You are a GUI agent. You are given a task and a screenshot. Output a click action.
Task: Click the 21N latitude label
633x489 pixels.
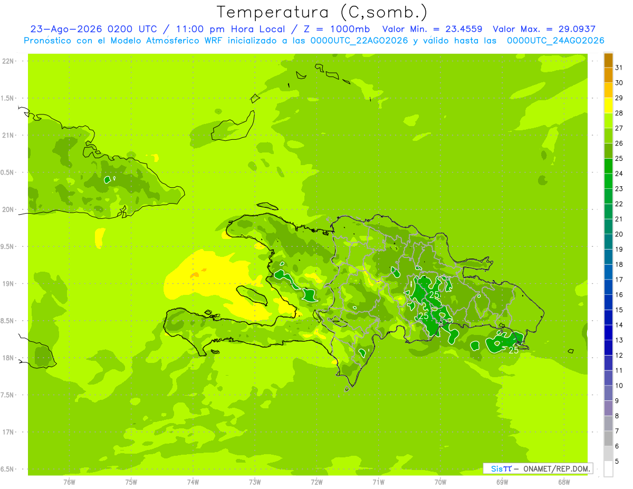coord(8,136)
